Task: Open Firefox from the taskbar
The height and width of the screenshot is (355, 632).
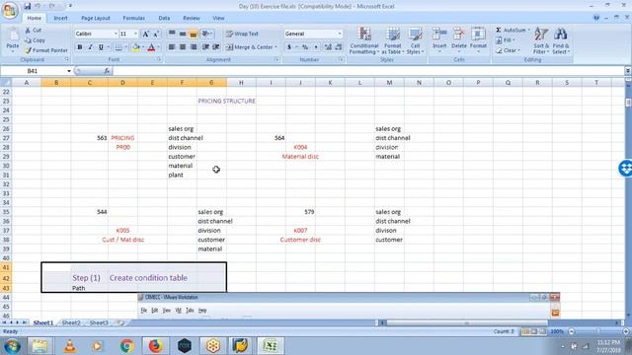Action: point(155,346)
